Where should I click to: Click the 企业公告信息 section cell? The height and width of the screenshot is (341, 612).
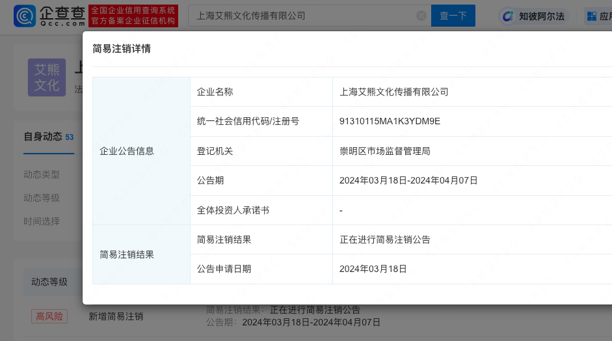(x=141, y=151)
